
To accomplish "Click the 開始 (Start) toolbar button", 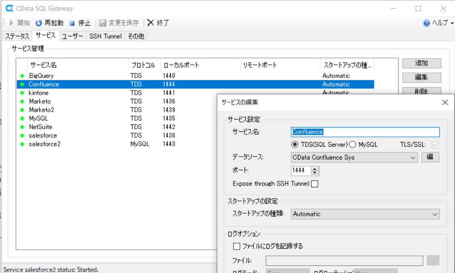I will coord(20,23).
